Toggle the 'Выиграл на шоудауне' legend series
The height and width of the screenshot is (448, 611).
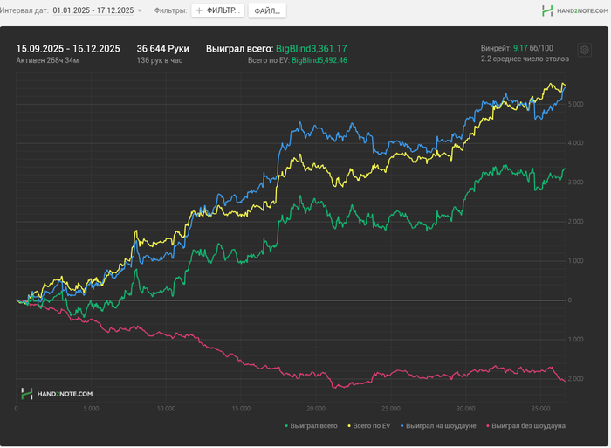[x=438, y=426]
